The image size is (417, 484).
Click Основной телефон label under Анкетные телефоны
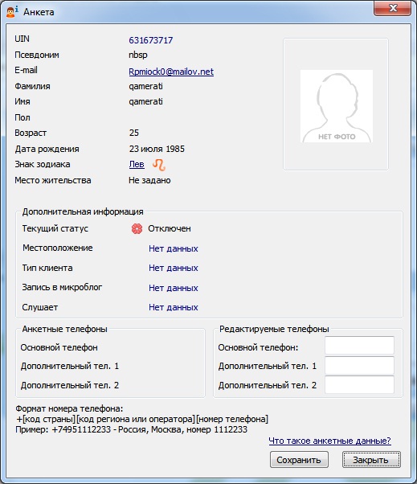click(59, 347)
